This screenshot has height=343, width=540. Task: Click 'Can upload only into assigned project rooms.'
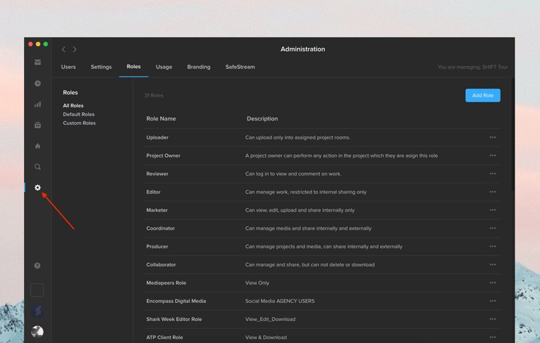click(x=298, y=137)
